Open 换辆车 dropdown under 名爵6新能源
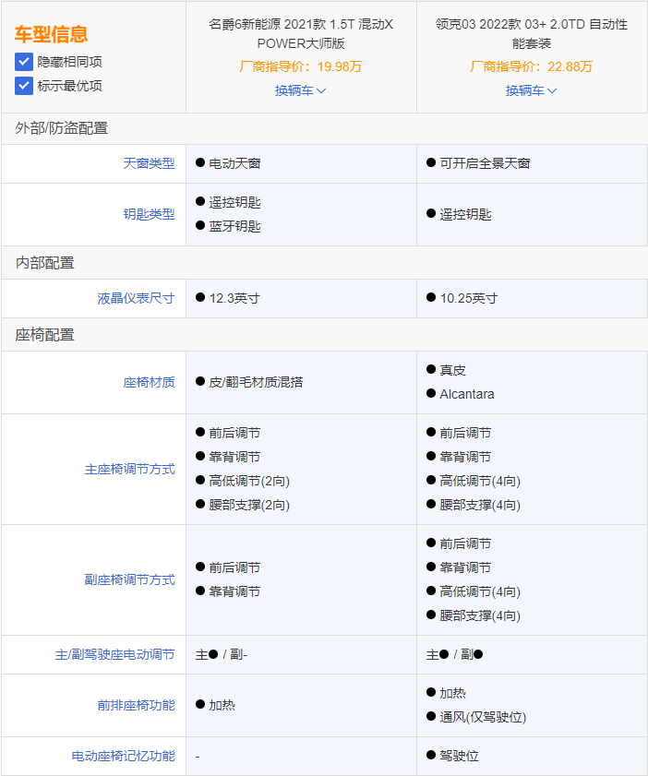The width and height of the screenshot is (648, 776). click(x=301, y=90)
